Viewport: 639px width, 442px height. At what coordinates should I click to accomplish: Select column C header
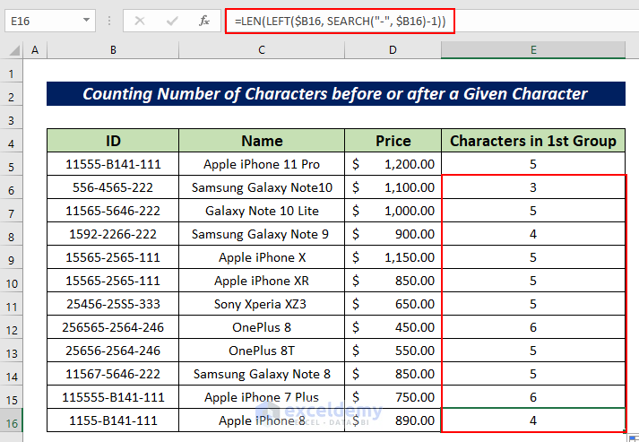[x=262, y=50]
